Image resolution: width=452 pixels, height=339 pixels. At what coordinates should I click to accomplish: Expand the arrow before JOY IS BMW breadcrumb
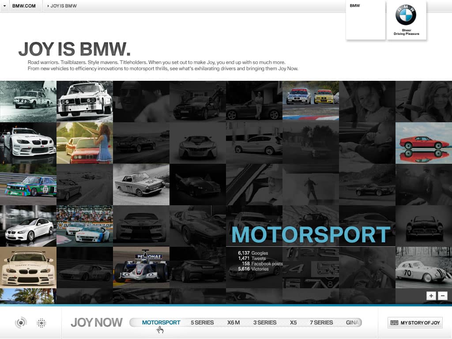click(47, 6)
